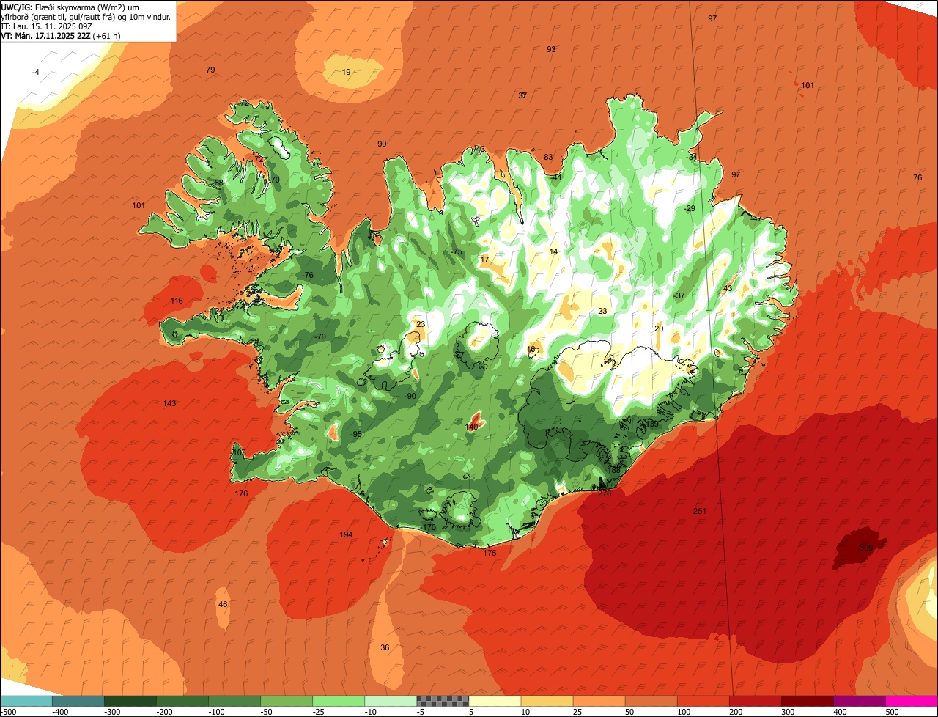This screenshot has width=938, height=717.
Task: Click the map value '46' in the southwest sea
Action: pos(223,604)
